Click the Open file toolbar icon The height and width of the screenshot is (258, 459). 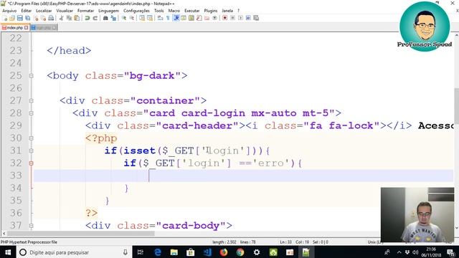pos(12,18)
